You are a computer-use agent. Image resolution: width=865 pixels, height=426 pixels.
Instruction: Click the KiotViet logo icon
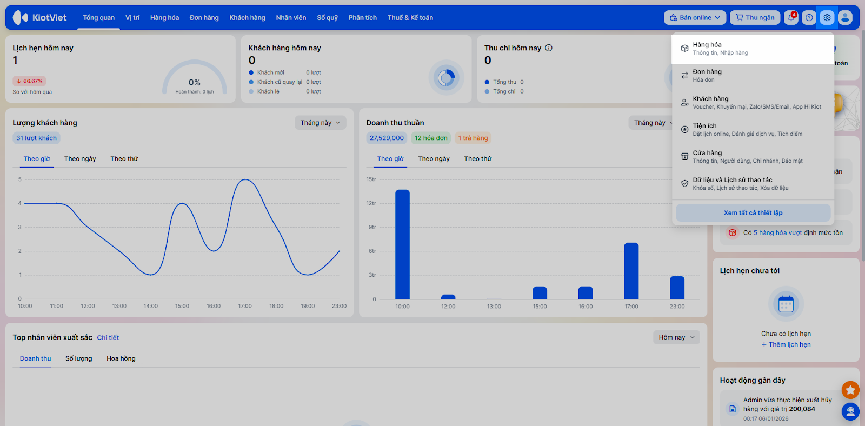tap(21, 18)
